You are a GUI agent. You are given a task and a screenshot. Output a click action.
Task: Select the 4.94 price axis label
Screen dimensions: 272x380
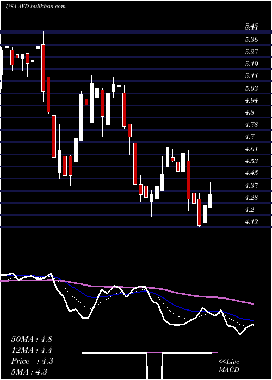coord(251,100)
